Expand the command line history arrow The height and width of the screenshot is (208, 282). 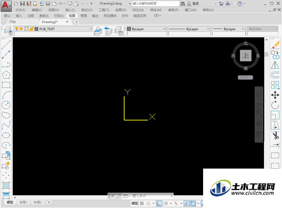172,196
